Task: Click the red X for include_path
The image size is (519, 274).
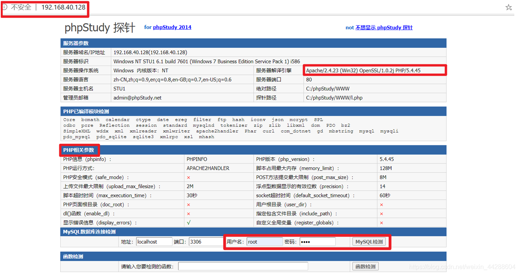Action: coord(381,214)
